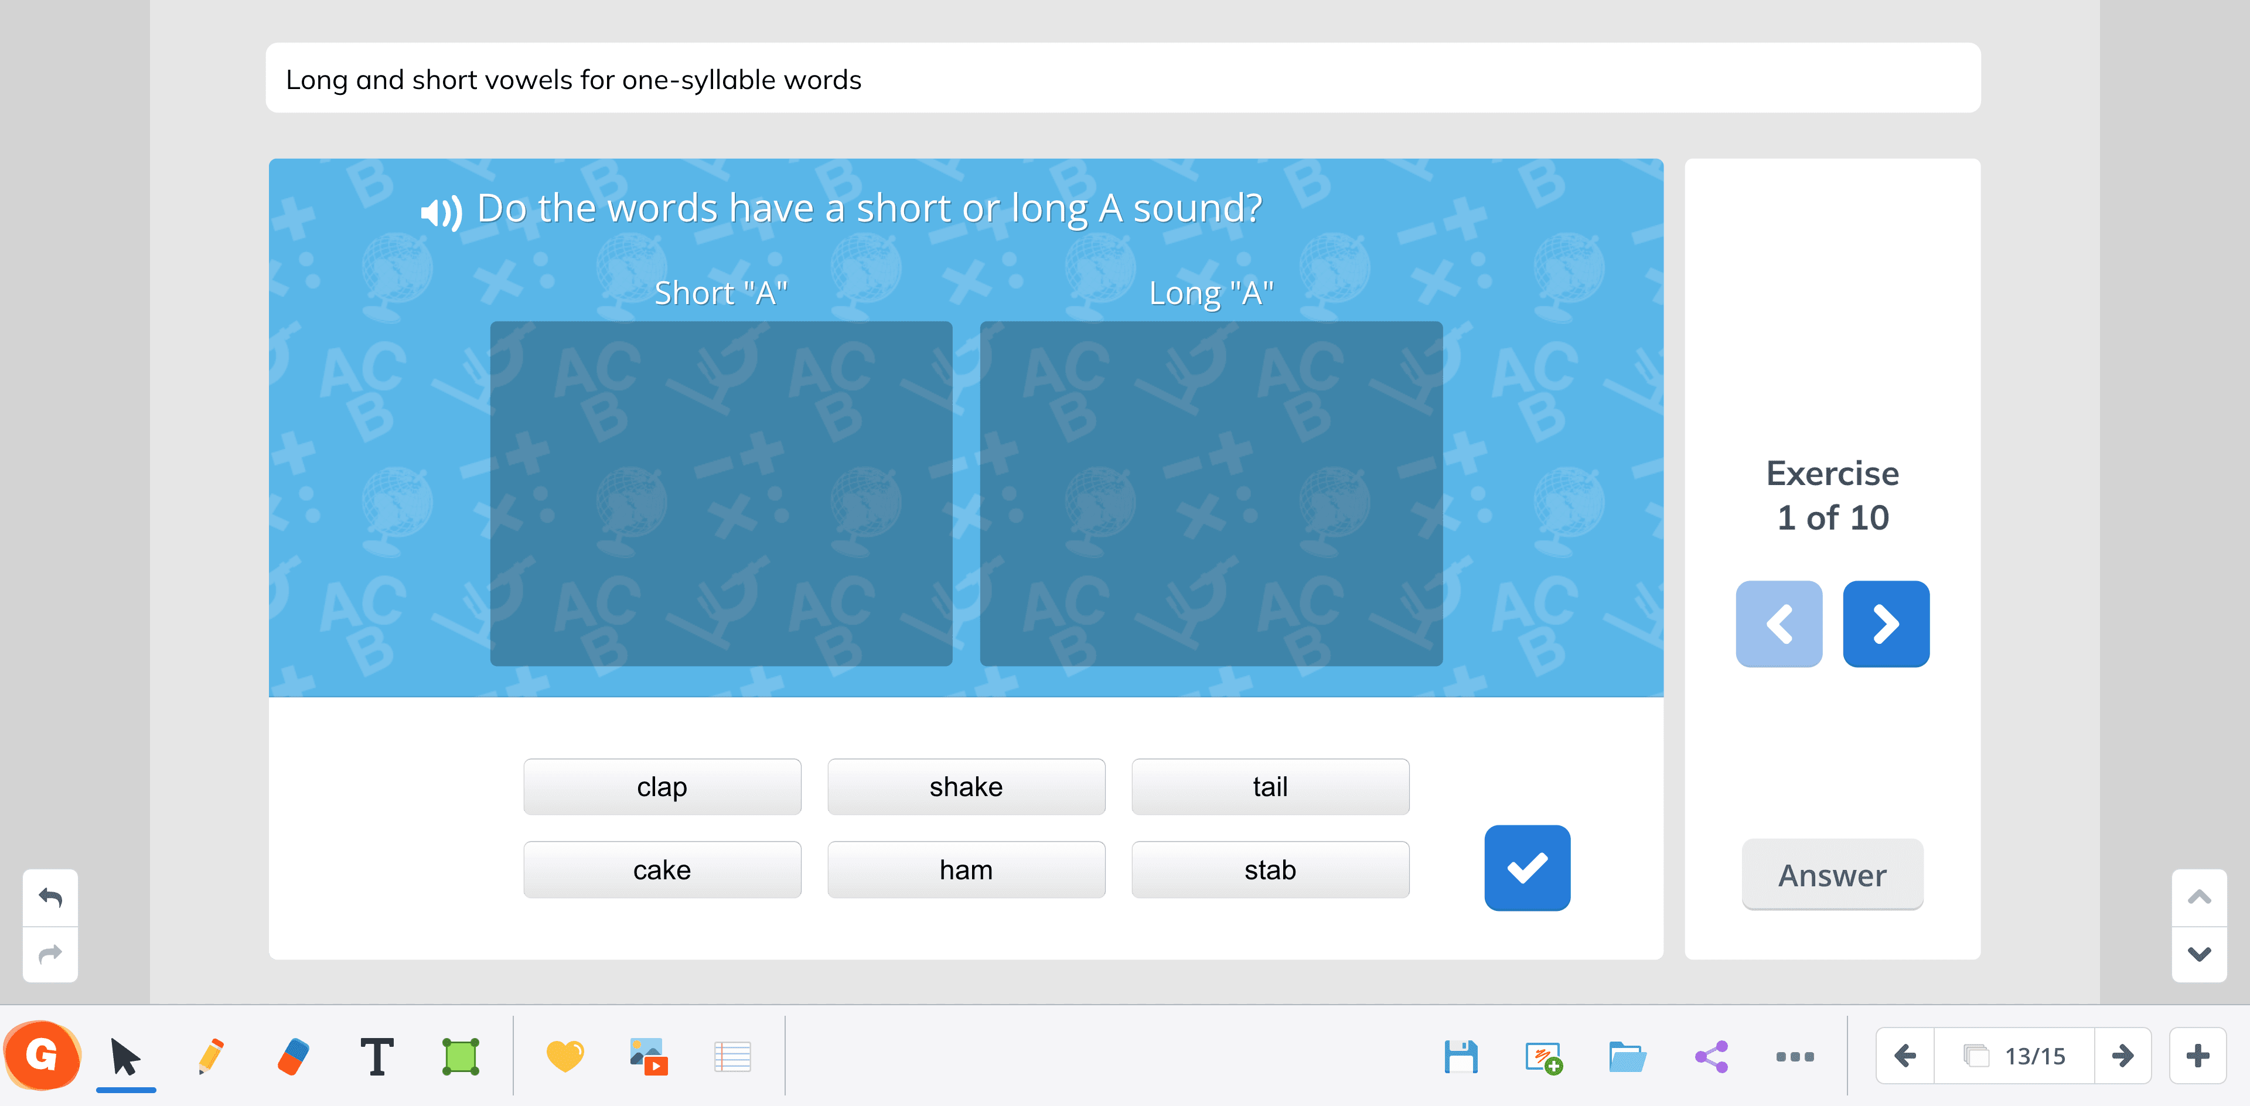Click the list/notes panel icon
Image resolution: width=2250 pixels, height=1106 pixels.
click(732, 1059)
